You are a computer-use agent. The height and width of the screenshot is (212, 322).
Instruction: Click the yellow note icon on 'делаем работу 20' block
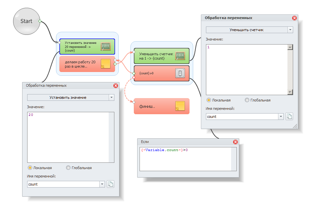click(x=106, y=64)
